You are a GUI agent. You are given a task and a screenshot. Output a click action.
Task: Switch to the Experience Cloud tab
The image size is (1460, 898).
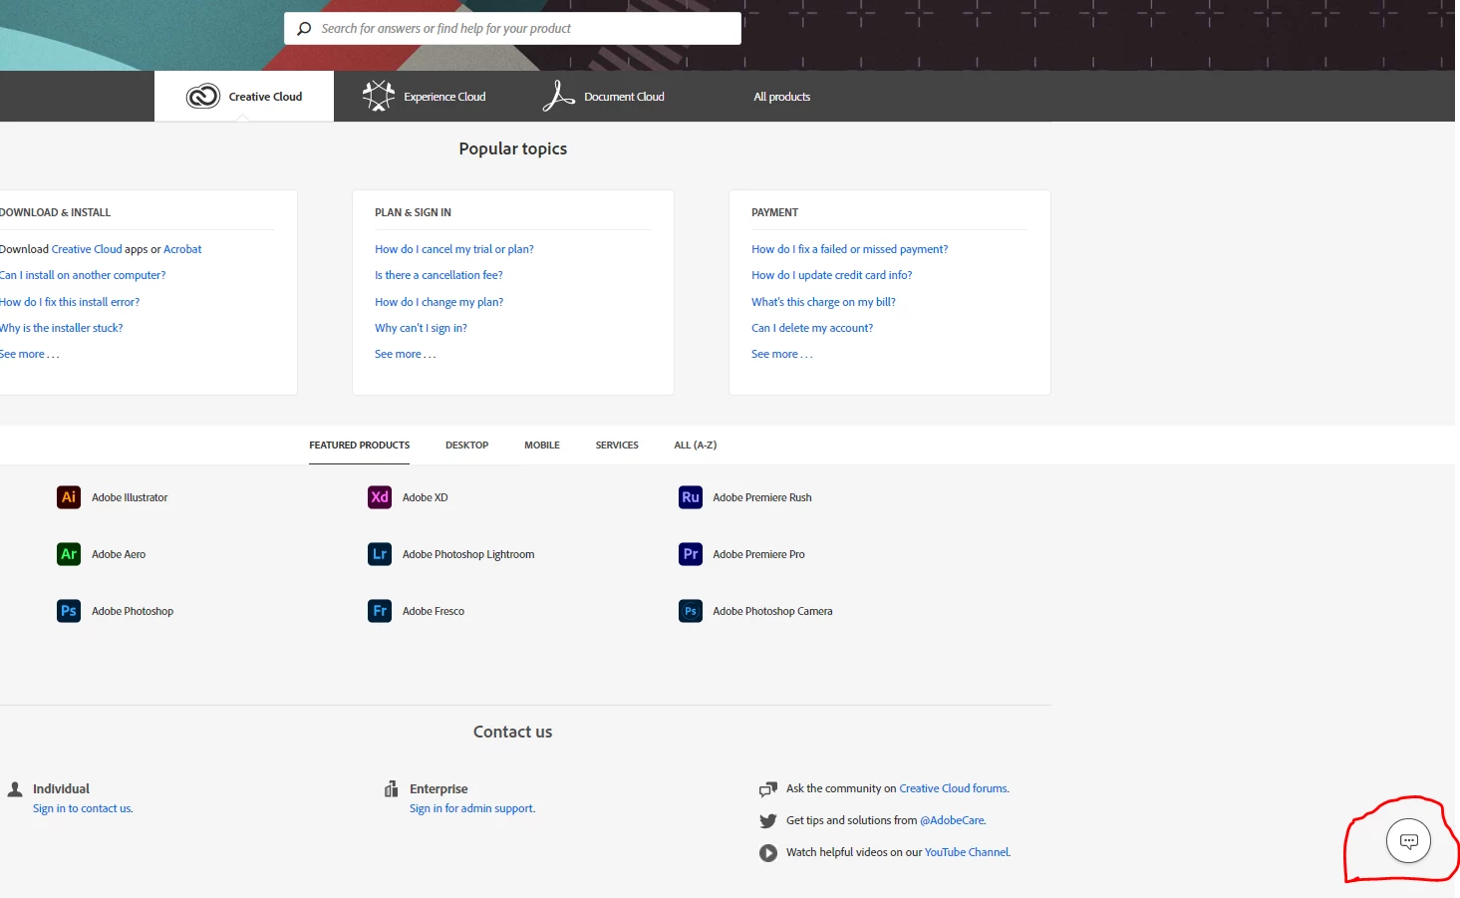(425, 97)
